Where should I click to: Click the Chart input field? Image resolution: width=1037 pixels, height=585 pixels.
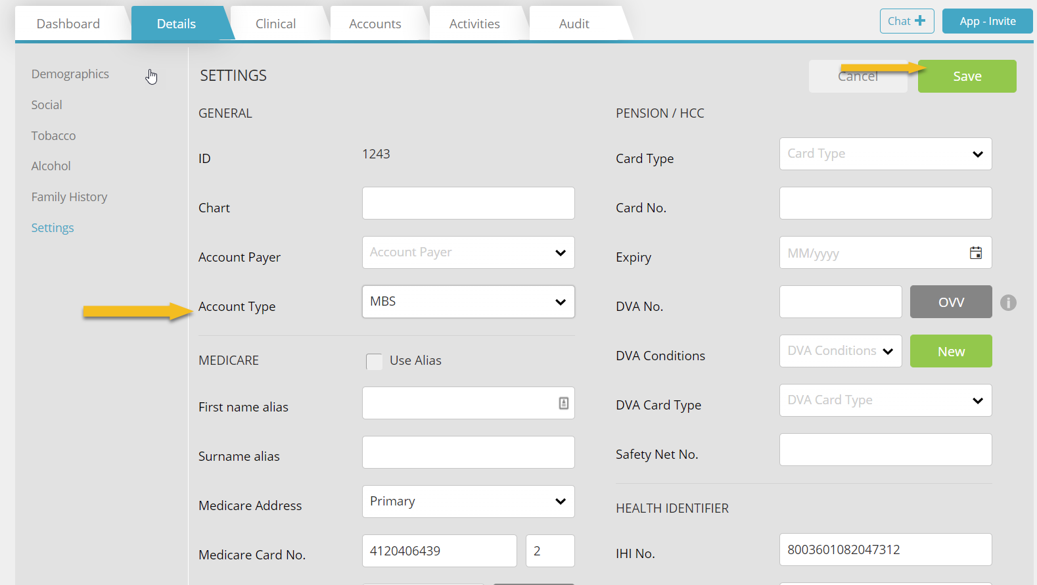(469, 203)
